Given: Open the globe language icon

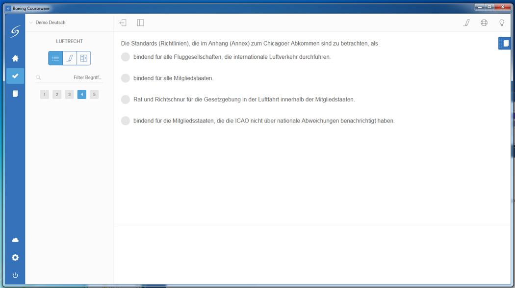Looking at the screenshot, I should pos(484,23).
